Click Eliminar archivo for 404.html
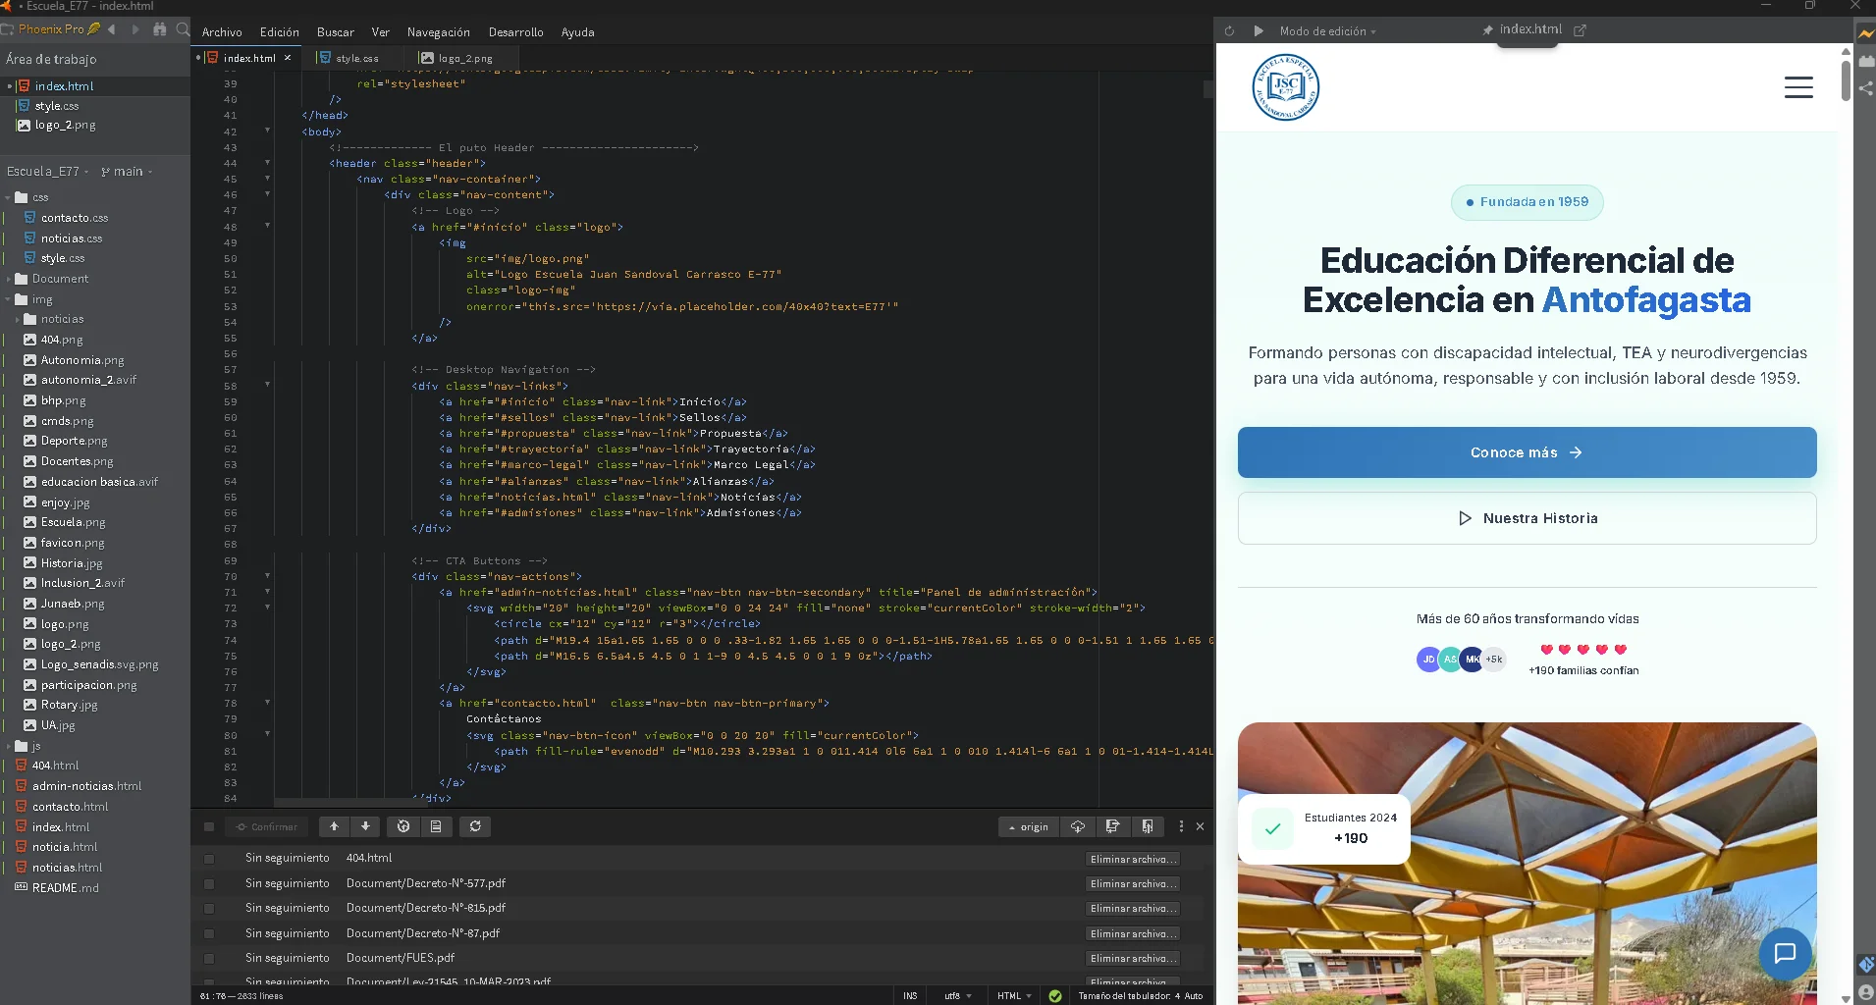 coord(1132,858)
